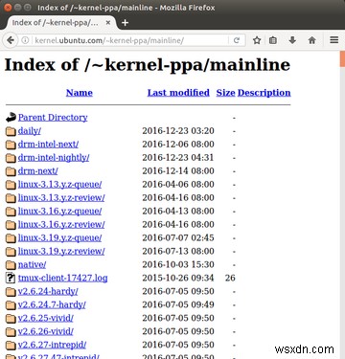Click the folder icon beside native/

11,265
